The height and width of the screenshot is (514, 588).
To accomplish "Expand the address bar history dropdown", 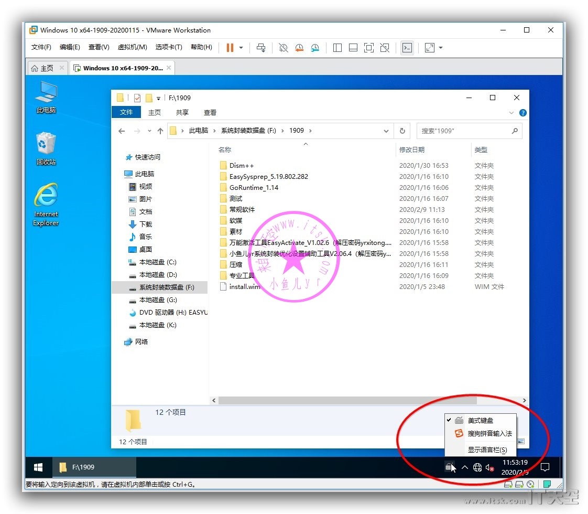I will tap(386, 131).
